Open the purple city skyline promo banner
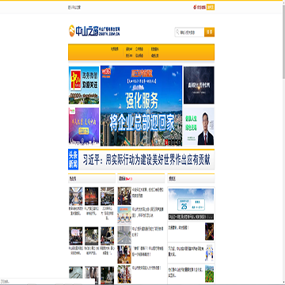The height and width of the screenshot is (285, 285). 84,126
